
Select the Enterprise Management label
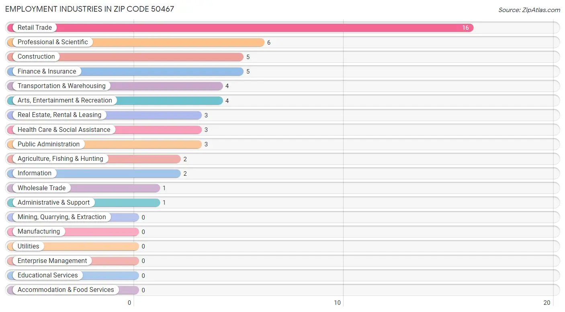click(52, 261)
